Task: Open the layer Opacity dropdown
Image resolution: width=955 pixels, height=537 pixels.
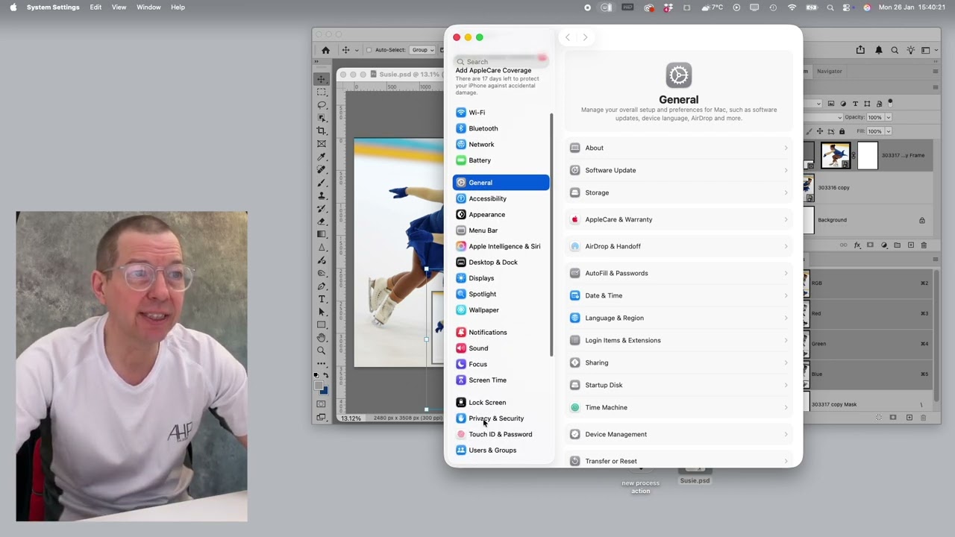Action: coord(887,117)
